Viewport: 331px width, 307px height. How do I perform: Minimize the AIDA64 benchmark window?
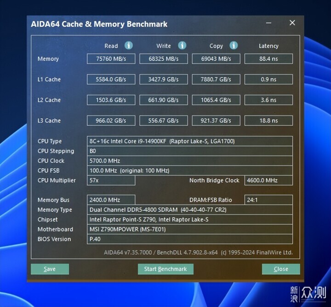tap(269, 23)
